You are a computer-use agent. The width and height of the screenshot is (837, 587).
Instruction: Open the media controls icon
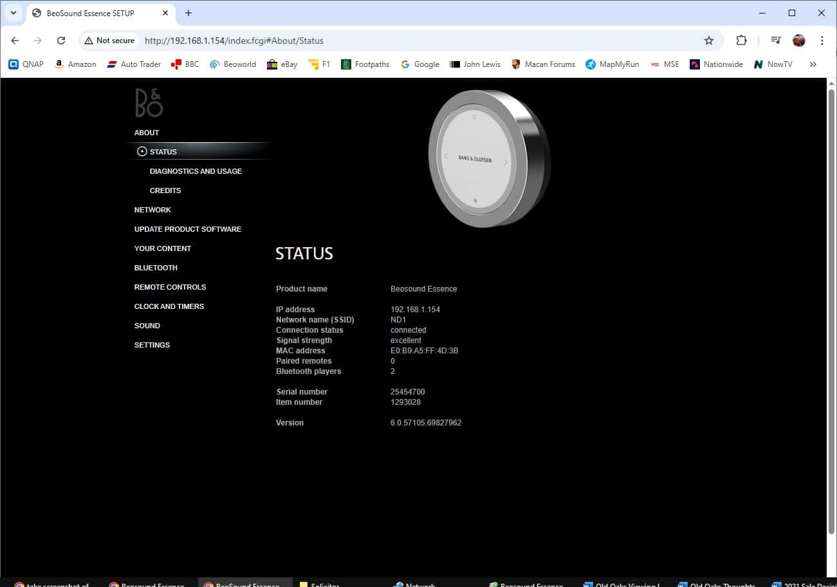coord(776,41)
